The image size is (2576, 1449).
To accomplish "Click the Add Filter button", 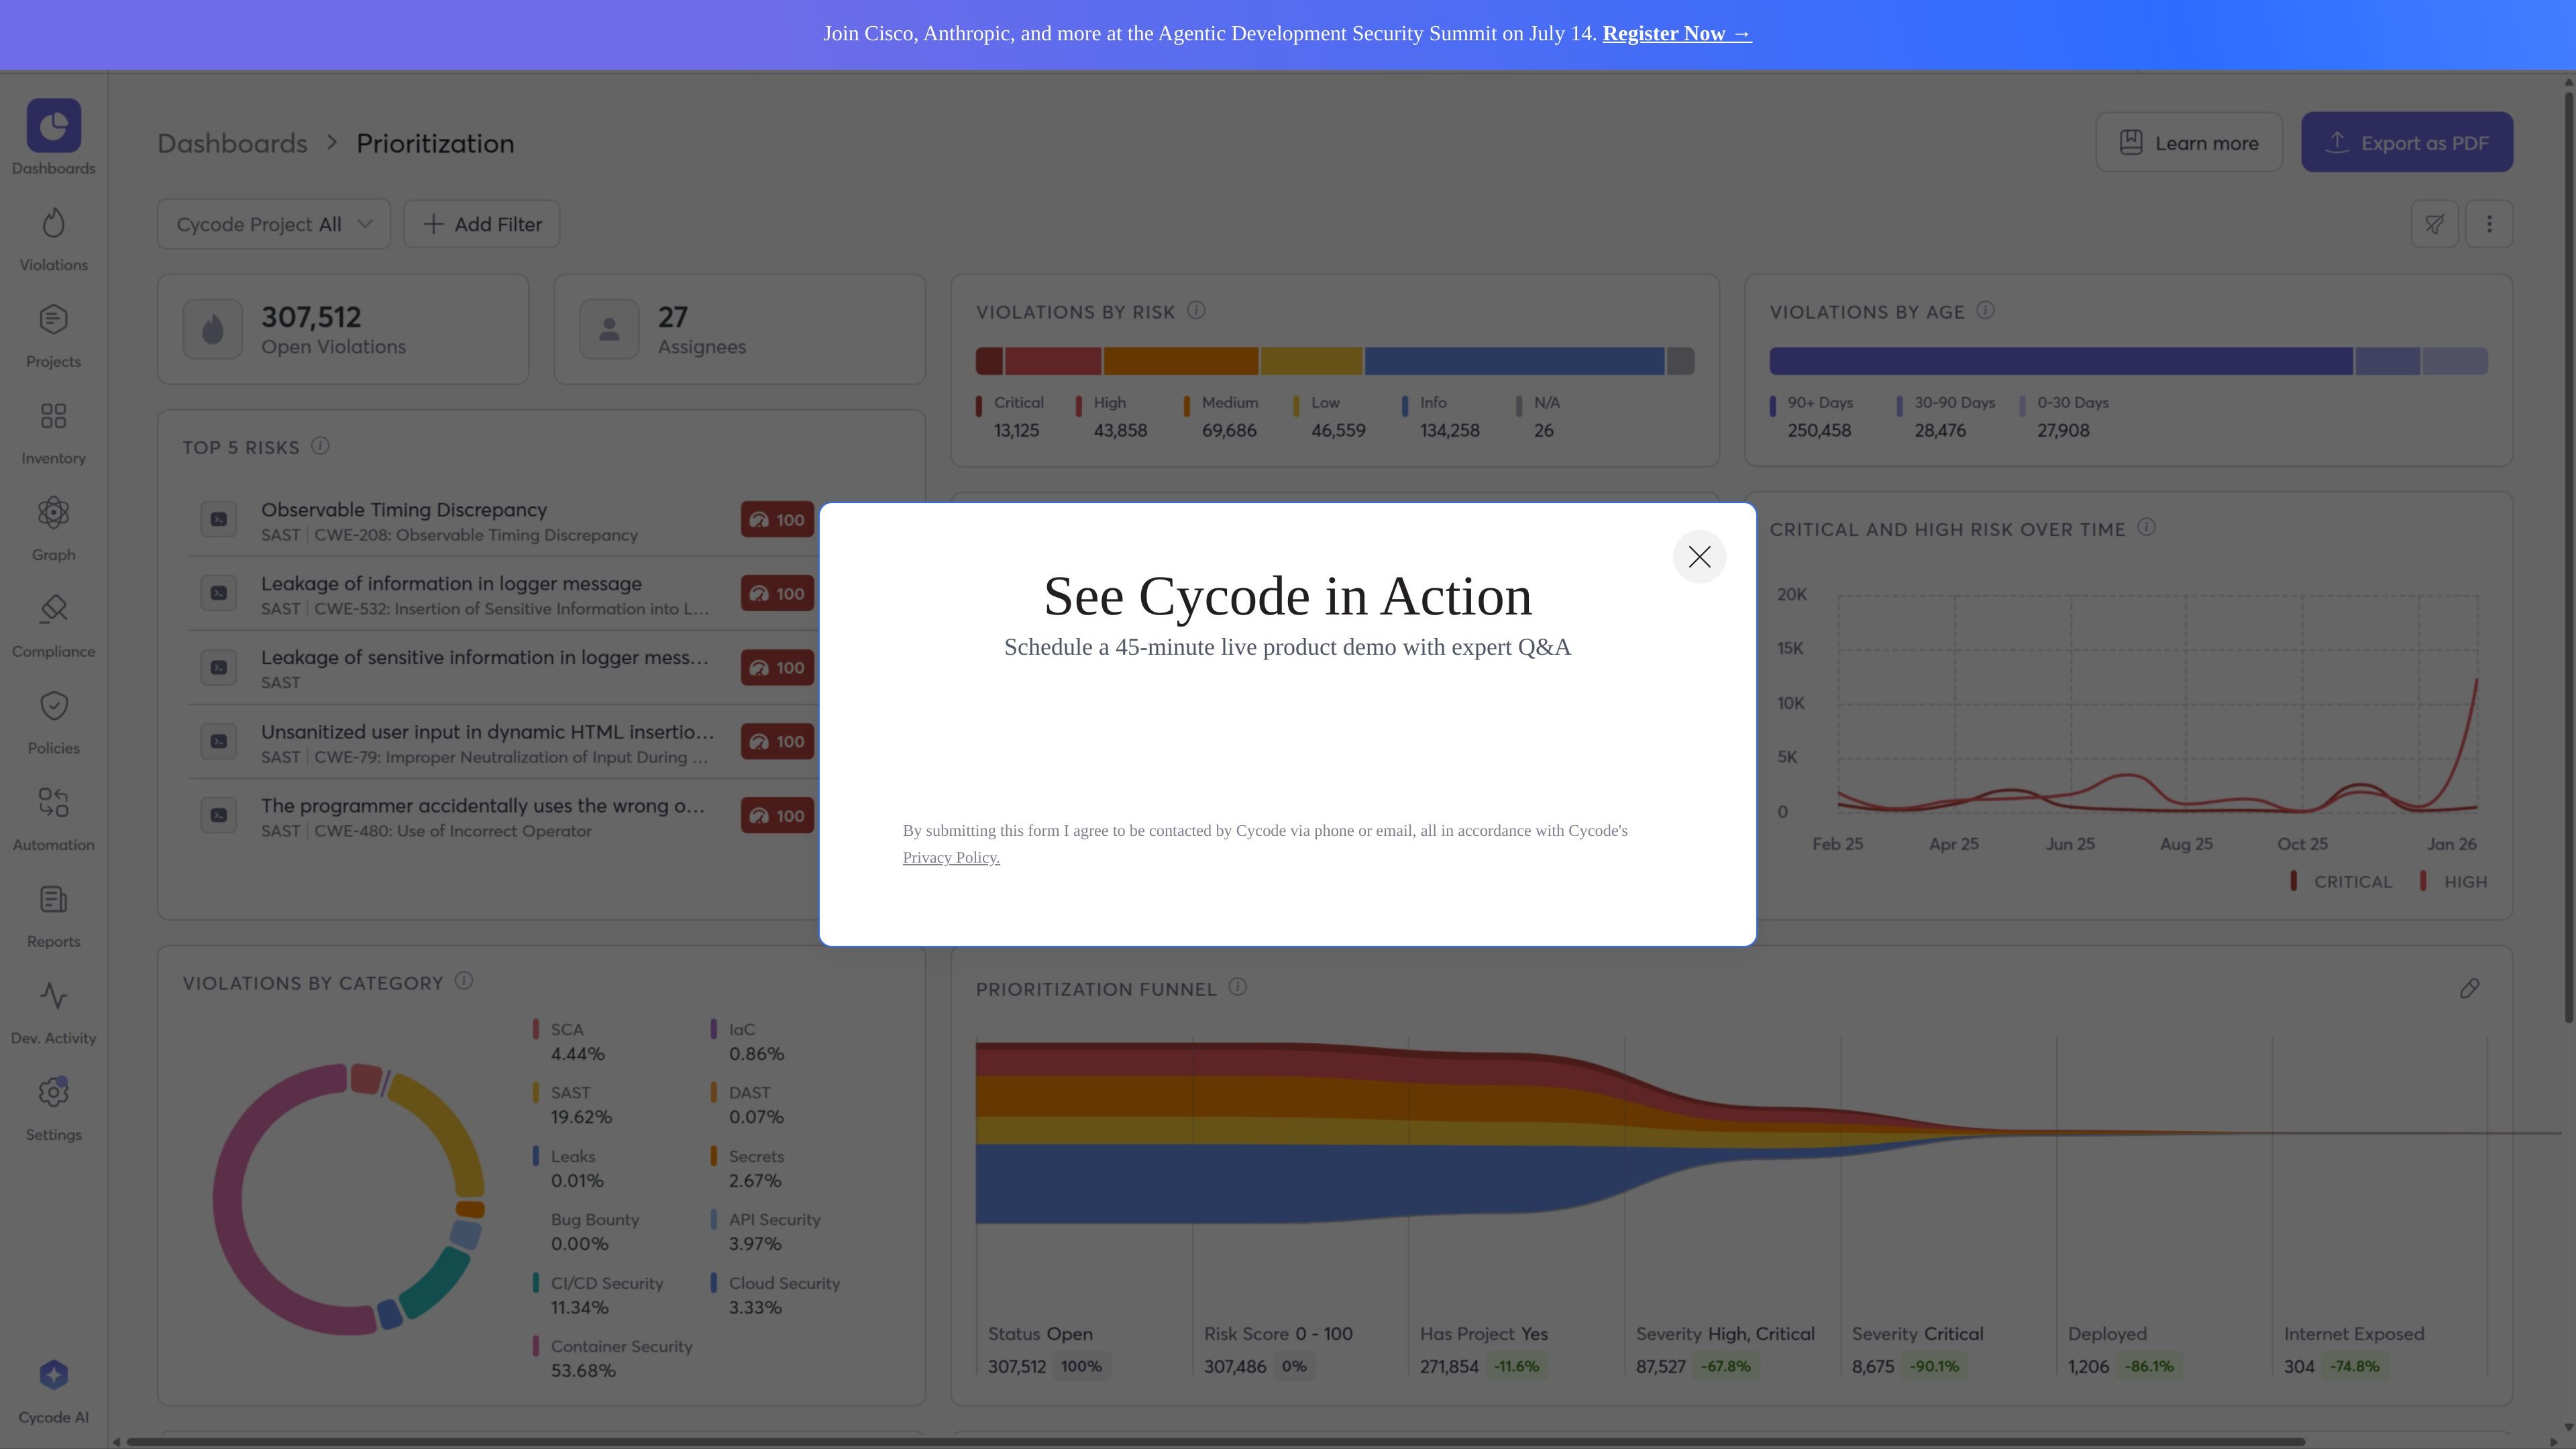I will pyautogui.click(x=482, y=224).
